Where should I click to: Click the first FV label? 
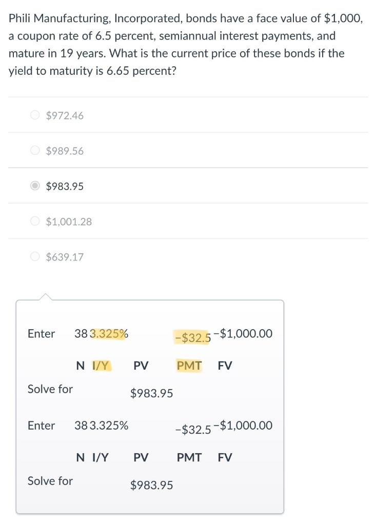coord(225,365)
